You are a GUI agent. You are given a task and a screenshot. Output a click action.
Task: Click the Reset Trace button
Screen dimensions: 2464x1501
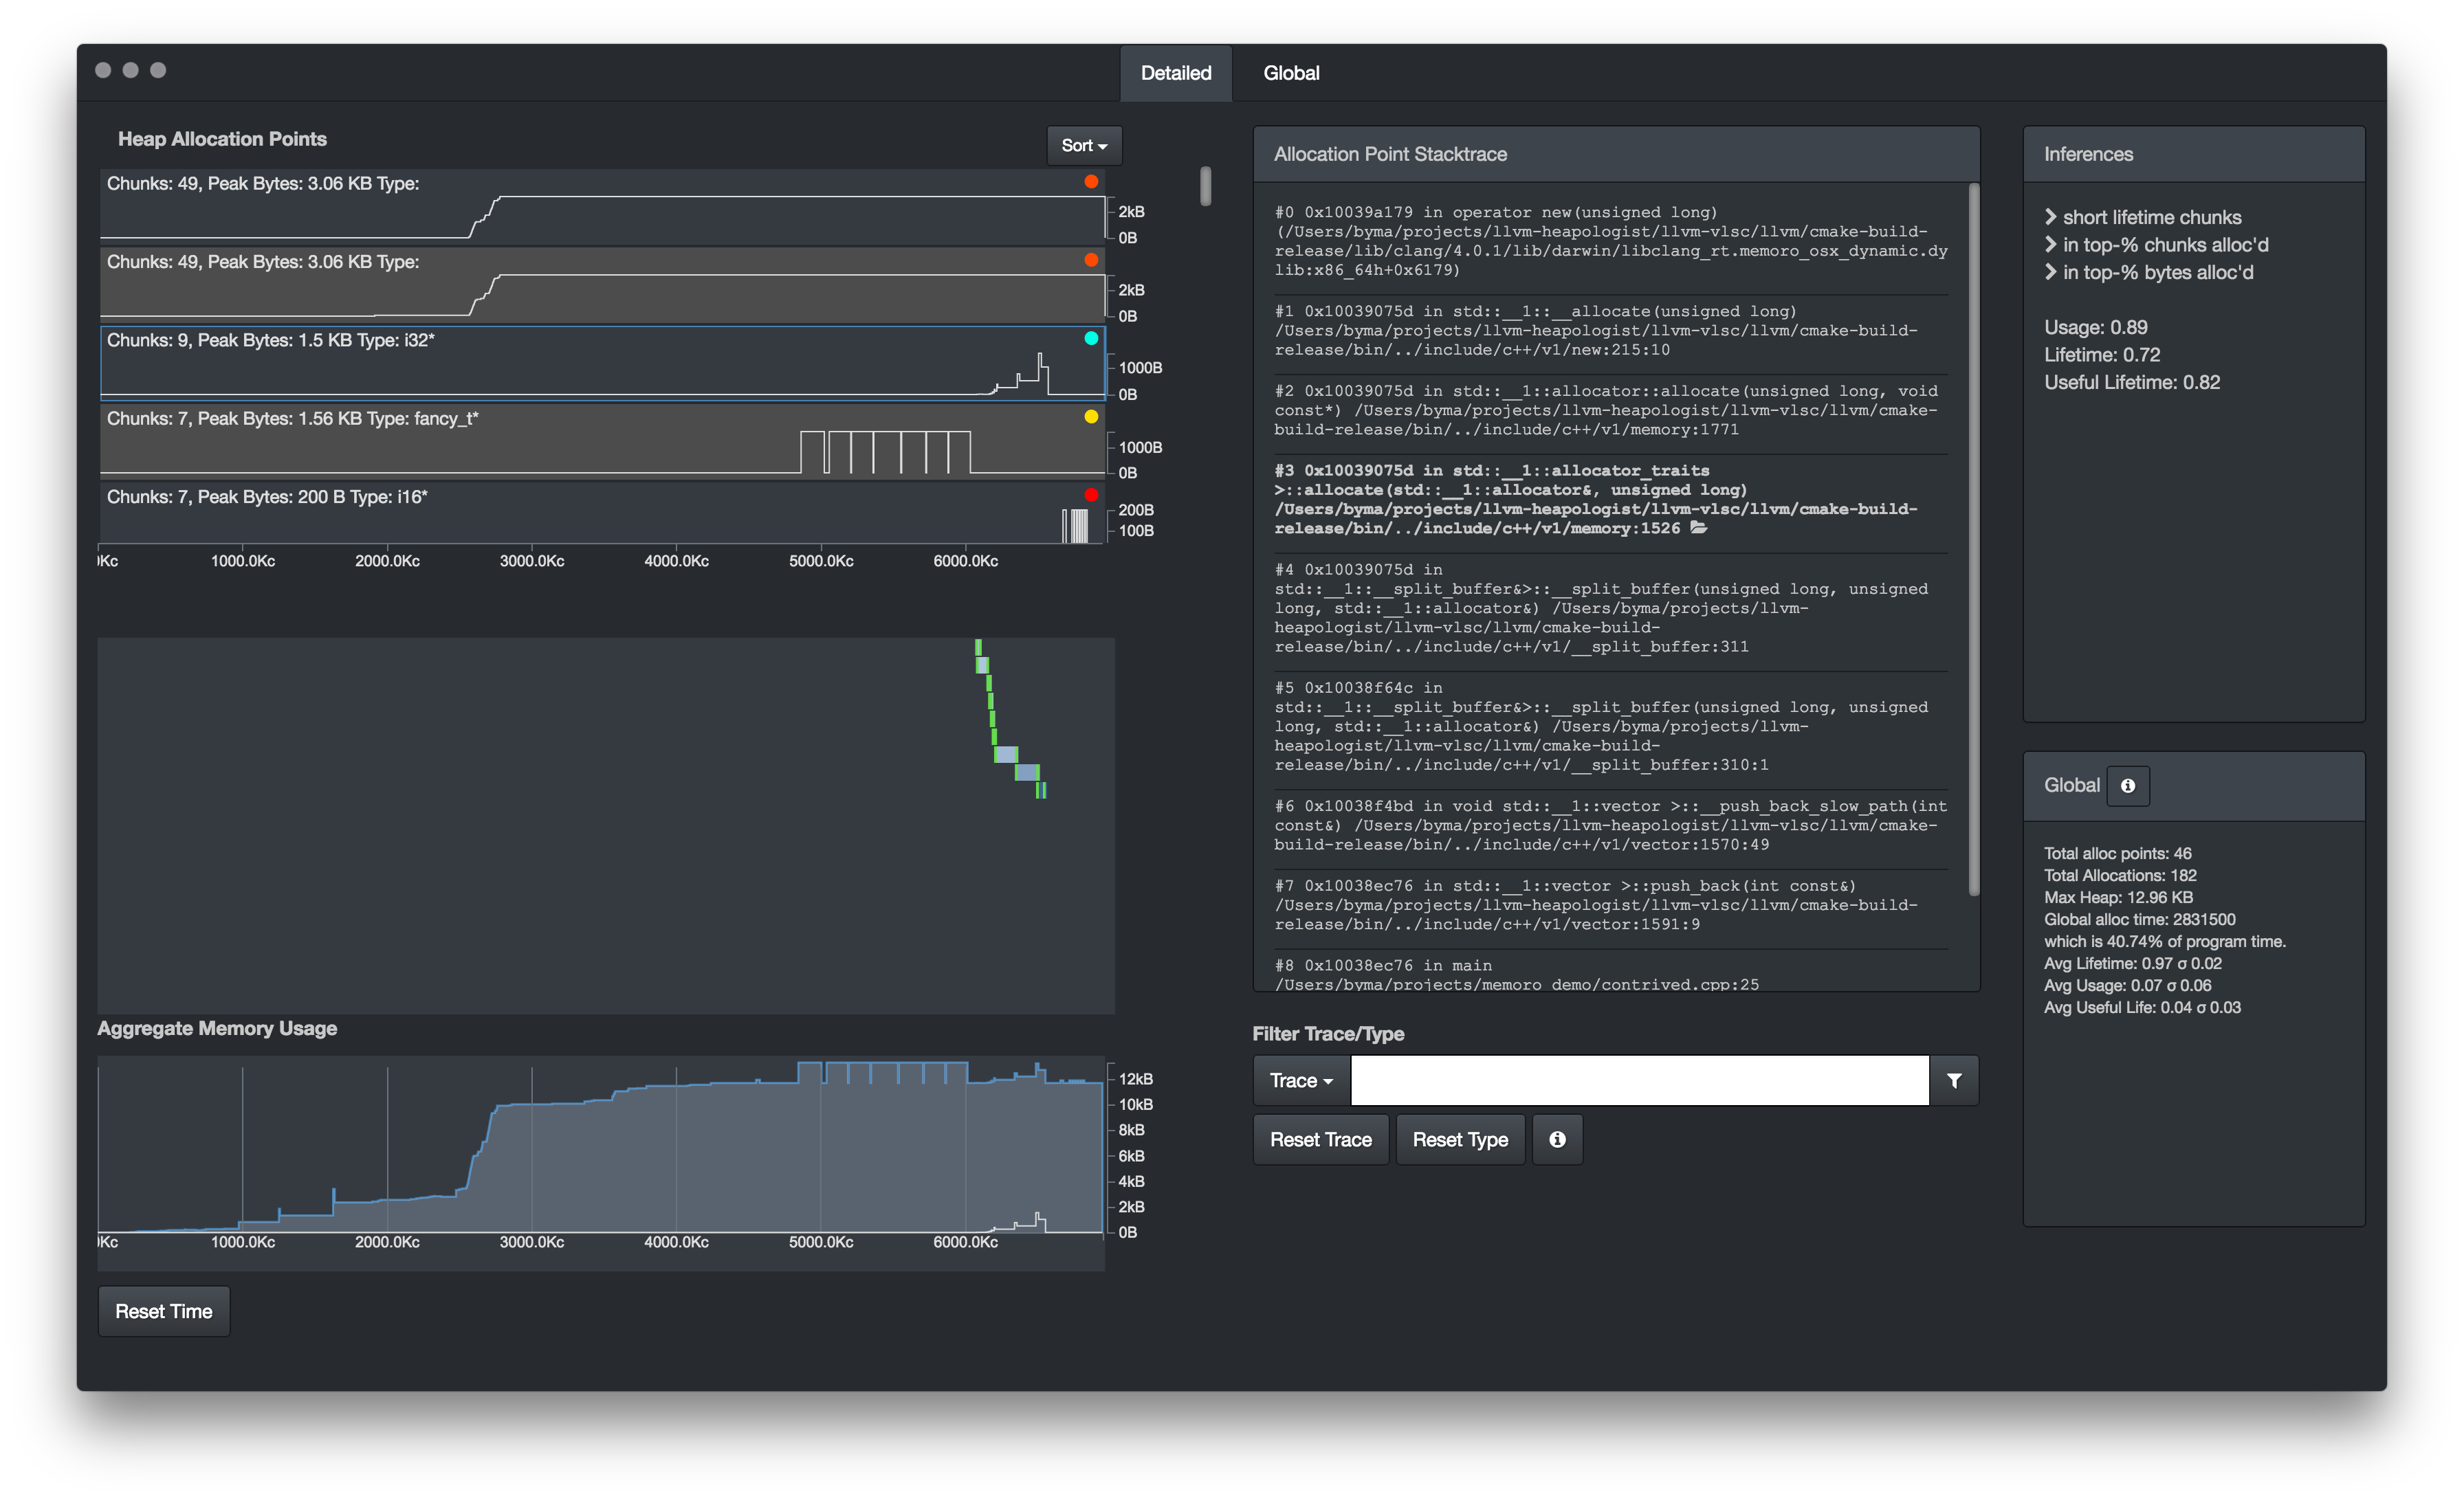pyautogui.click(x=1320, y=1139)
